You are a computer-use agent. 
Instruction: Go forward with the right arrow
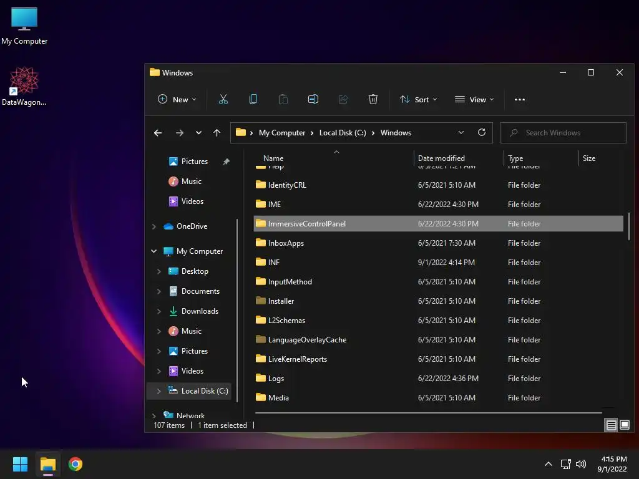[179, 133]
